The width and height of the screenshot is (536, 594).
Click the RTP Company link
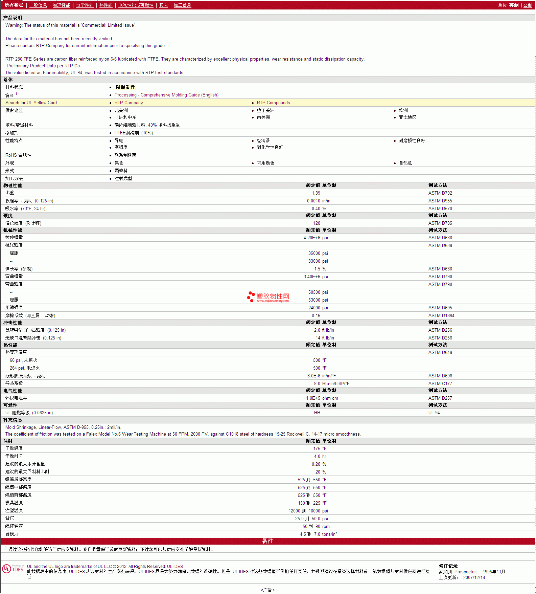click(129, 103)
